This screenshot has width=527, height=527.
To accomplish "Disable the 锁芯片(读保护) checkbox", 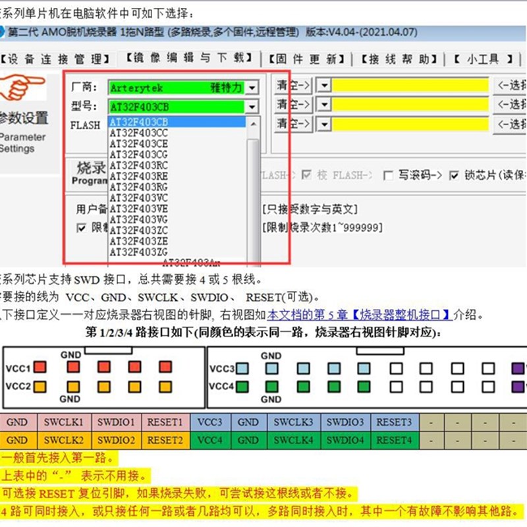I will (x=453, y=174).
